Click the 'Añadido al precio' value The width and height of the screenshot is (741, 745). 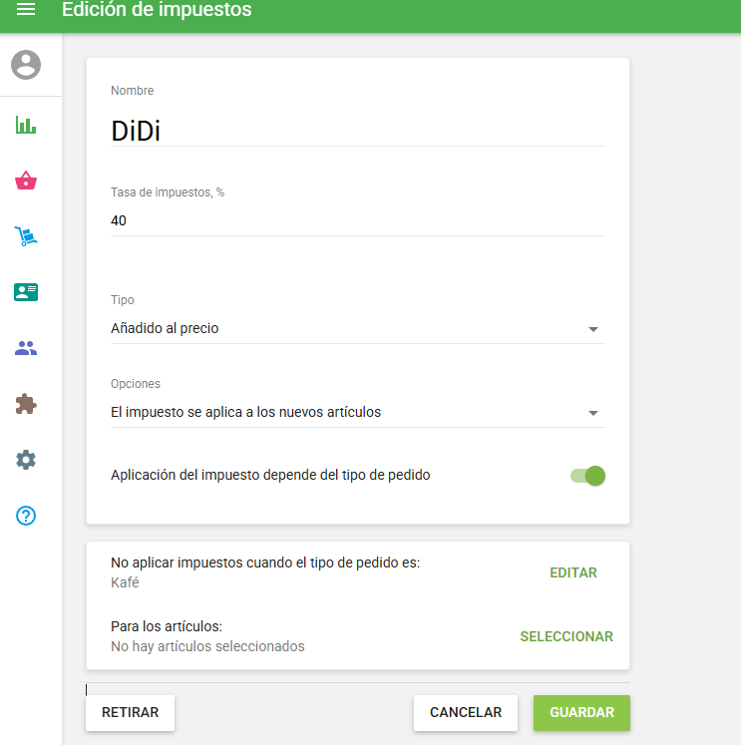[x=165, y=328]
